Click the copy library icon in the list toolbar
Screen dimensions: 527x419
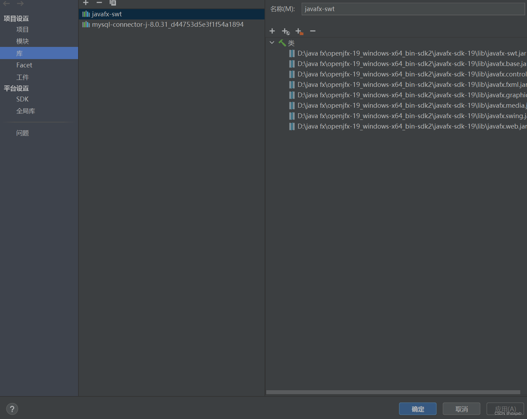[112, 3]
